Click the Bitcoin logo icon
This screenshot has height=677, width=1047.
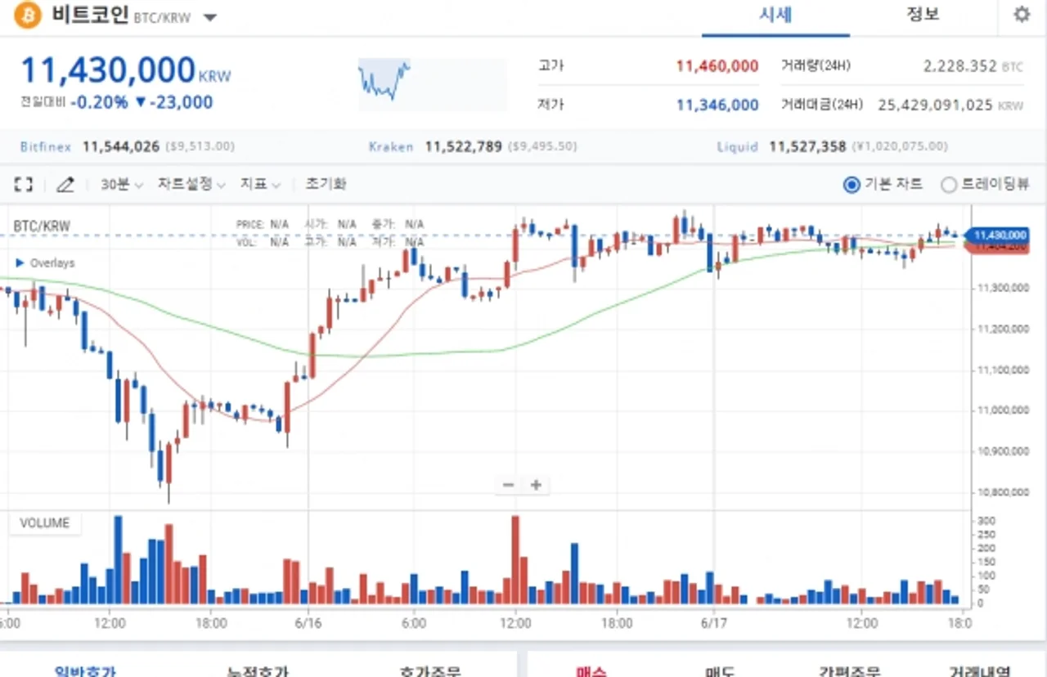27,15
